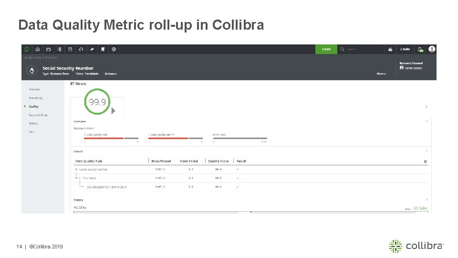
Task: Click the Data Quality Metric progress bar
Action: click(176, 138)
